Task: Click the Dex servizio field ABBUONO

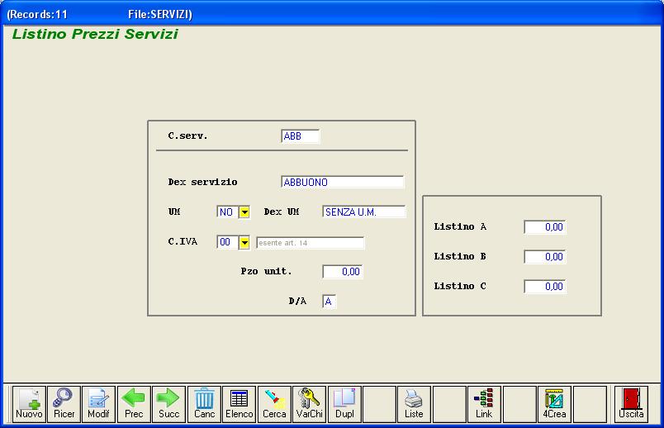Action: tap(342, 183)
